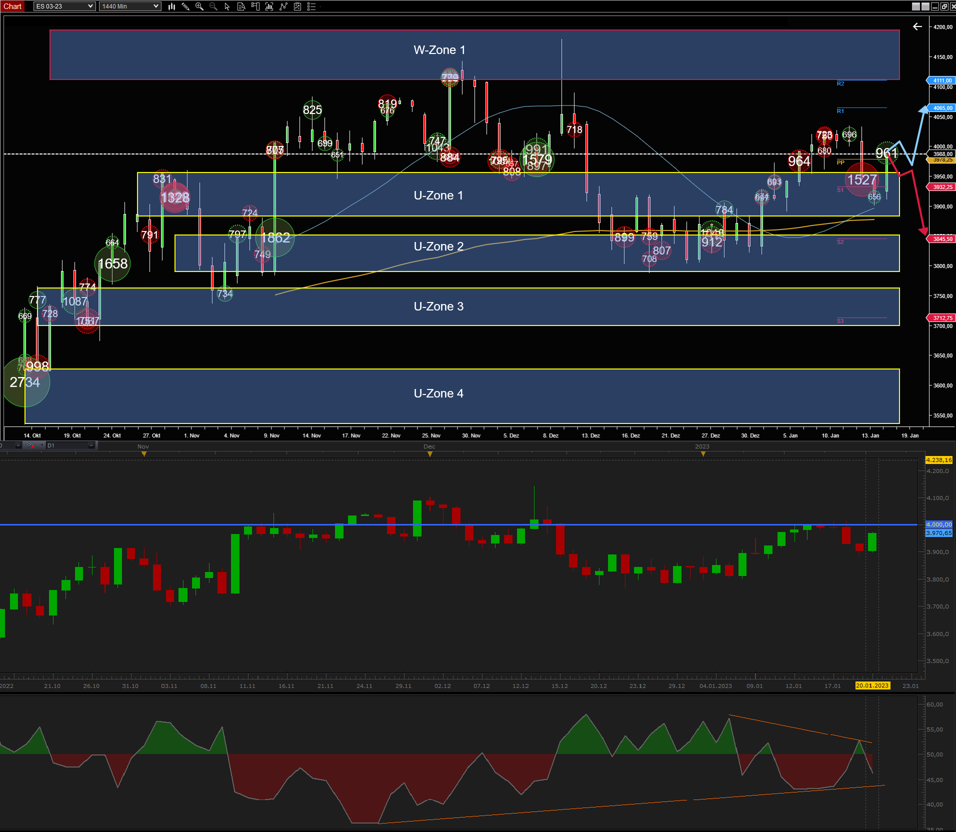Click the PP pivot point label
The width and height of the screenshot is (956, 832).
pos(840,162)
